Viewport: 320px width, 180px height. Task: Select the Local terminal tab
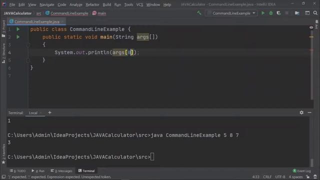[33, 113]
